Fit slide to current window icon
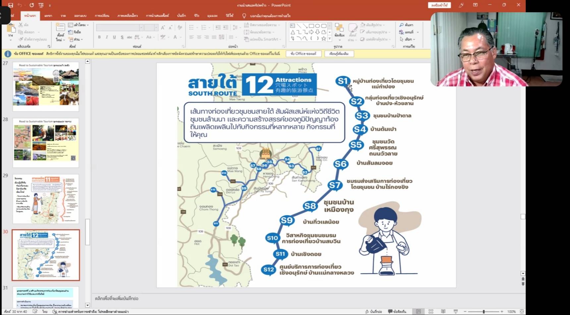The image size is (570, 315). click(x=522, y=311)
